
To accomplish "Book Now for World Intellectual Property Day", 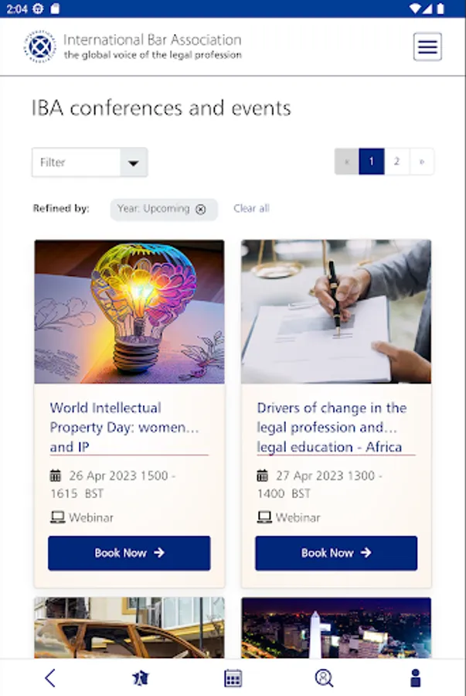I will (129, 553).
